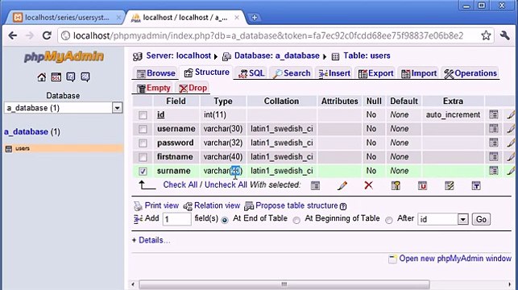The image size is (518, 290).
Task: Open the Database selector dropdown
Action: click(x=63, y=108)
